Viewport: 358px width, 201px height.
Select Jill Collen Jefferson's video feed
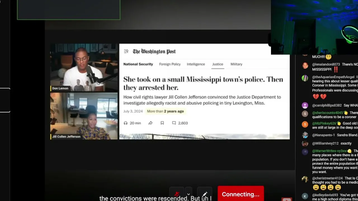click(x=84, y=116)
